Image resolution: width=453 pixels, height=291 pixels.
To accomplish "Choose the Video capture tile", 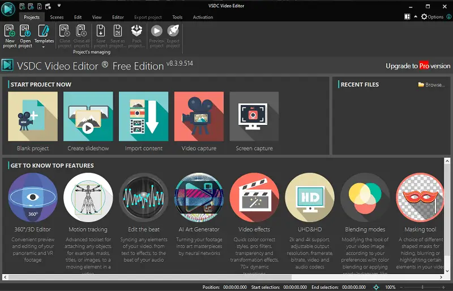I will coord(199,116).
